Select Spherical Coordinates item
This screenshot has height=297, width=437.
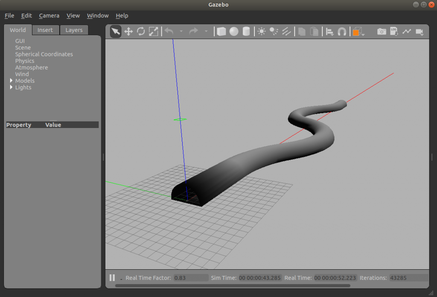[44, 54]
